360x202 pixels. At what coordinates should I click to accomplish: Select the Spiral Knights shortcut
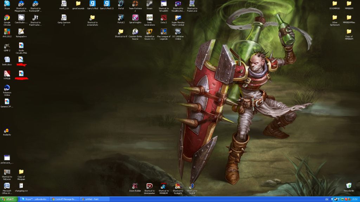point(135,18)
